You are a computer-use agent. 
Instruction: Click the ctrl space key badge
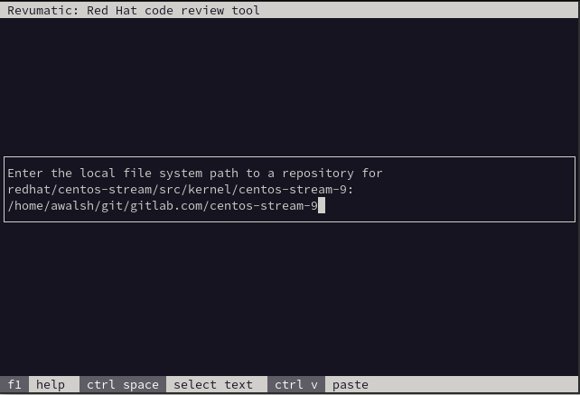(x=123, y=385)
